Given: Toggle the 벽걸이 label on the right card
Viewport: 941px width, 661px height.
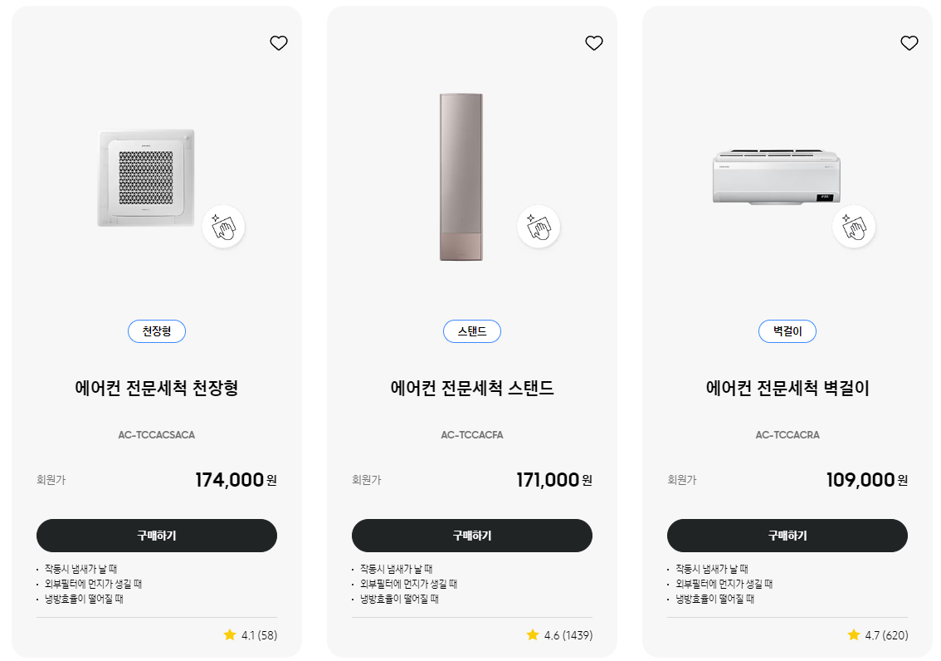Looking at the screenshot, I should pos(787,330).
